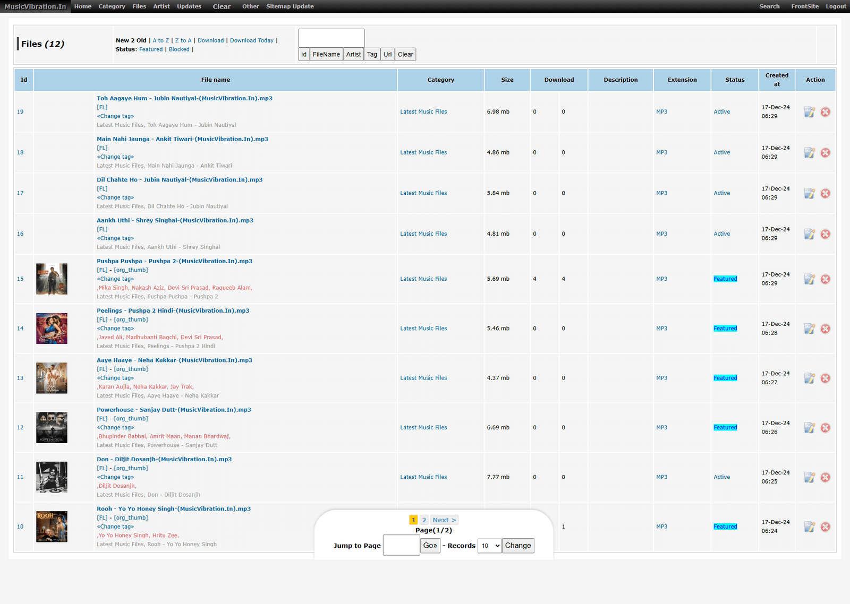Click the Jump to Page input field
The height and width of the screenshot is (604, 850).
(x=401, y=545)
